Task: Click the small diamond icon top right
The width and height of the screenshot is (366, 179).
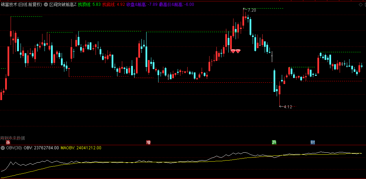Action: point(360,4)
